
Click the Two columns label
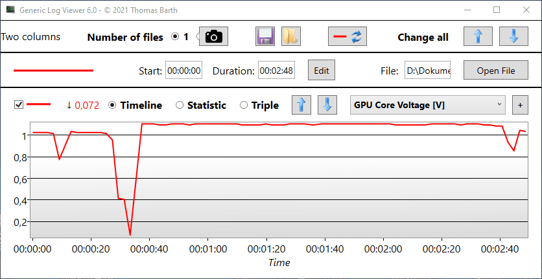pos(30,37)
